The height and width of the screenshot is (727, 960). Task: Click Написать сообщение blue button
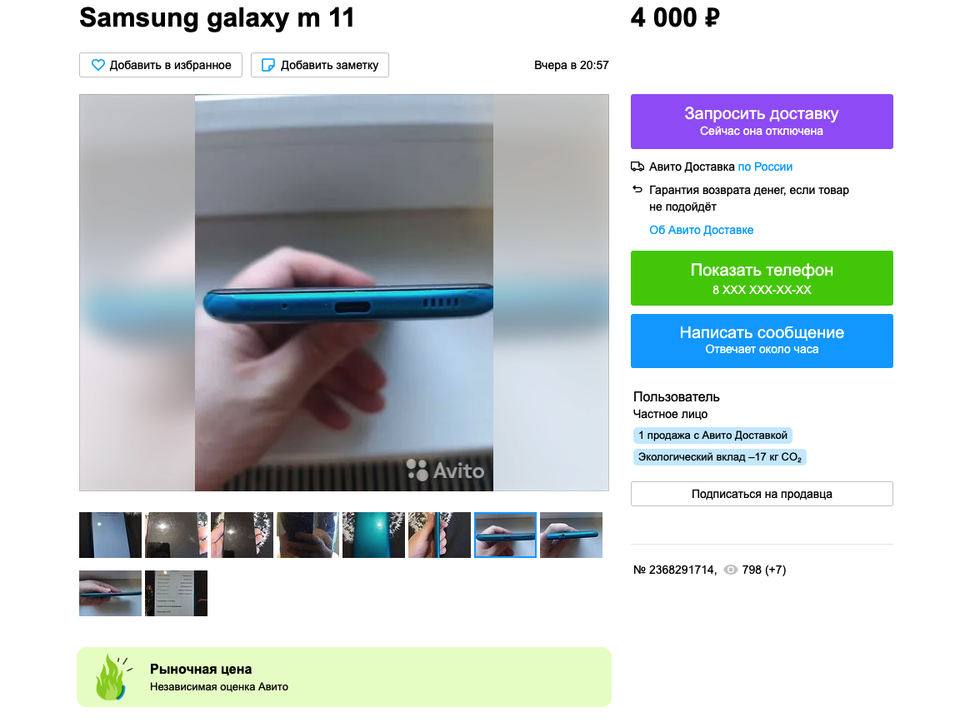pos(762,341)
